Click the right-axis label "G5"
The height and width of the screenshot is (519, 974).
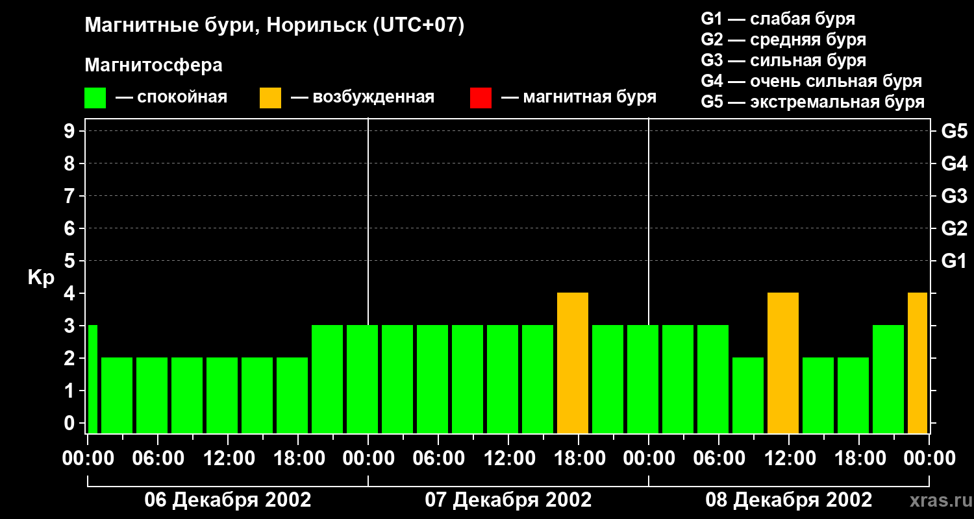pos(954,131)
